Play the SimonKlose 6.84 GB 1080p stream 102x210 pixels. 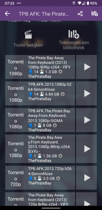coord(86,93)
